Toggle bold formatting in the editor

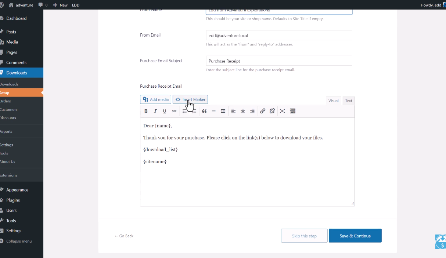click(x=146, y=111)
